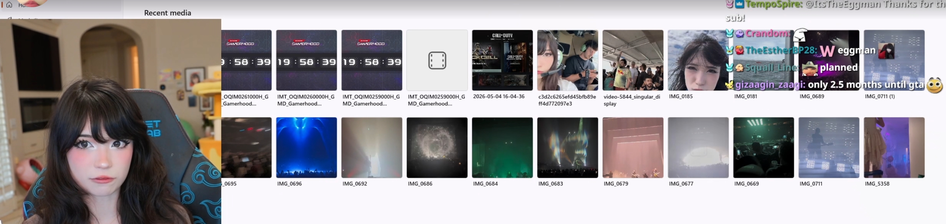This screenshot has height=224, width=946.
Task: Open the IMT_OQIM0259000H thumbnail showing the countdown
Action: coord(372,60)
